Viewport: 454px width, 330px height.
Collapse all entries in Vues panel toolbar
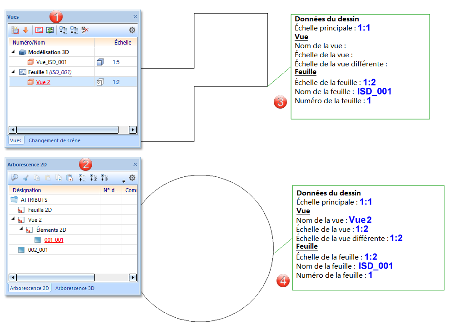tap(63, 30)
